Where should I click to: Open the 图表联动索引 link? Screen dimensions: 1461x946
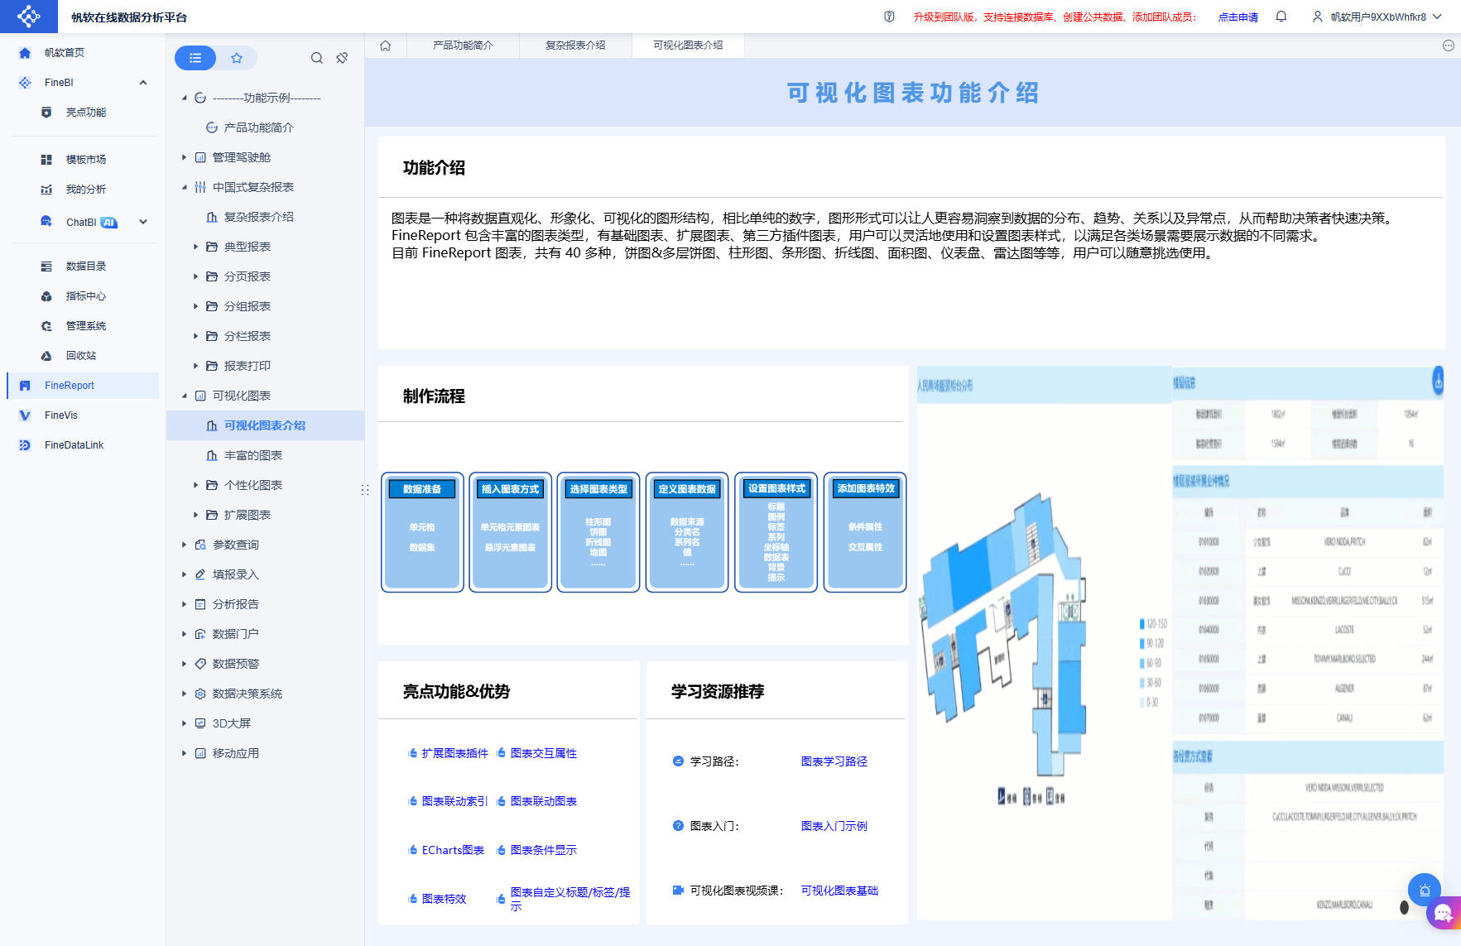pos(454,801)
